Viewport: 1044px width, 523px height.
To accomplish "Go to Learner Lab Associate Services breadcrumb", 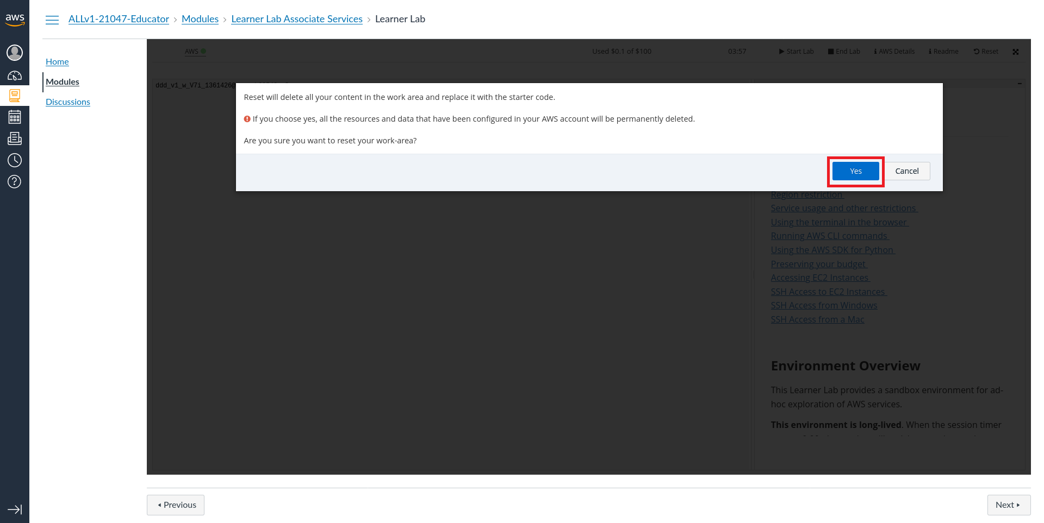I will pos(297,19).
